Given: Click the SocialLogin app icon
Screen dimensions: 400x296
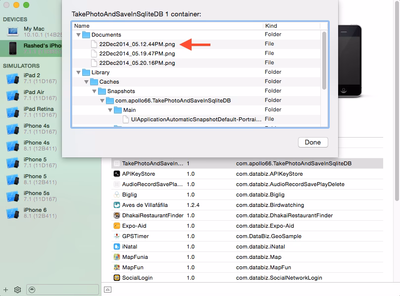Looking at the screenshot, I should pos(117,278).
